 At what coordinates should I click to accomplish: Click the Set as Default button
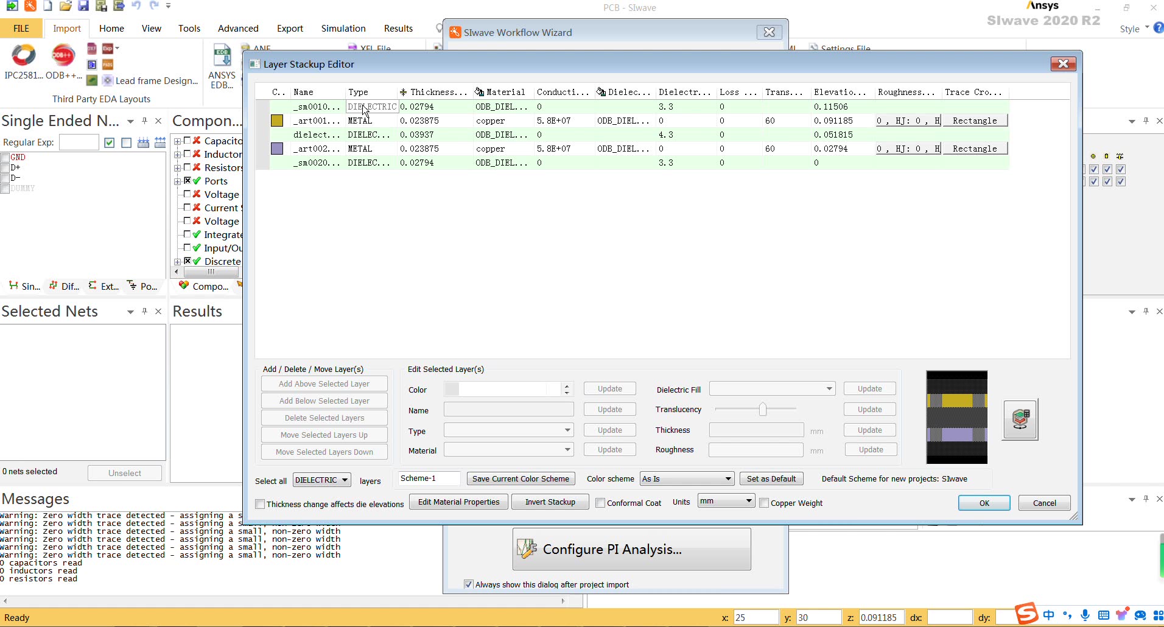click(771, 479)
